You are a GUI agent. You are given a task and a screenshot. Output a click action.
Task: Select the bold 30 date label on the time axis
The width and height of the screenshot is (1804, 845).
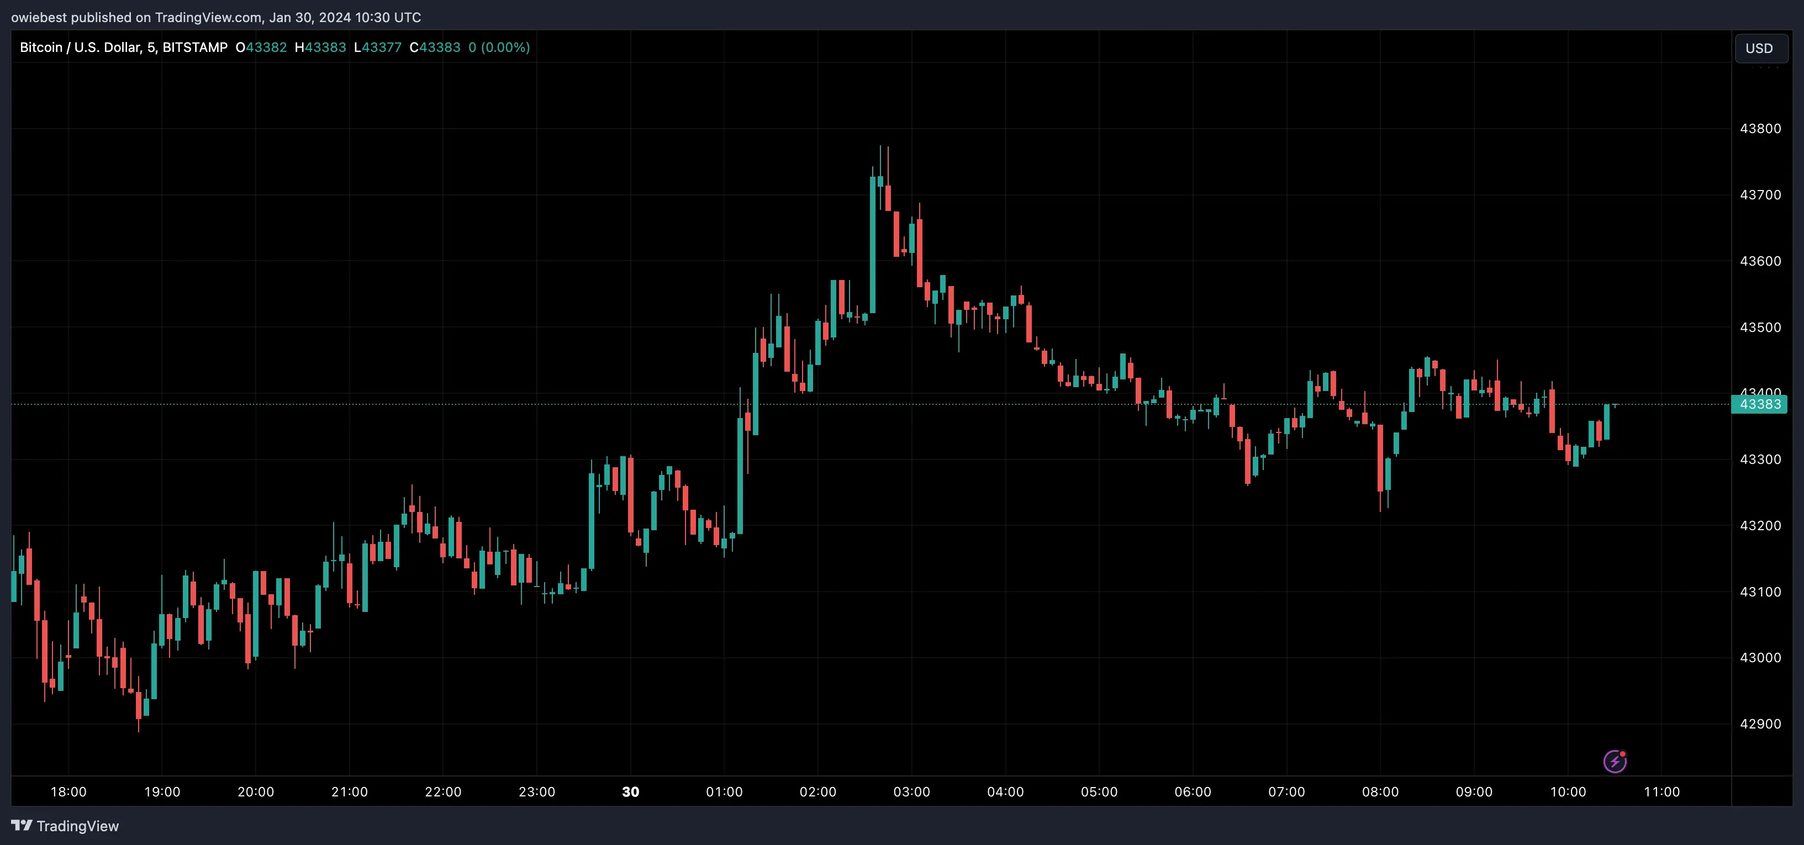630,792
